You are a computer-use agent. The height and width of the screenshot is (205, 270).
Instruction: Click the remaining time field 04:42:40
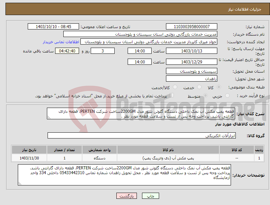coord(67,51)
